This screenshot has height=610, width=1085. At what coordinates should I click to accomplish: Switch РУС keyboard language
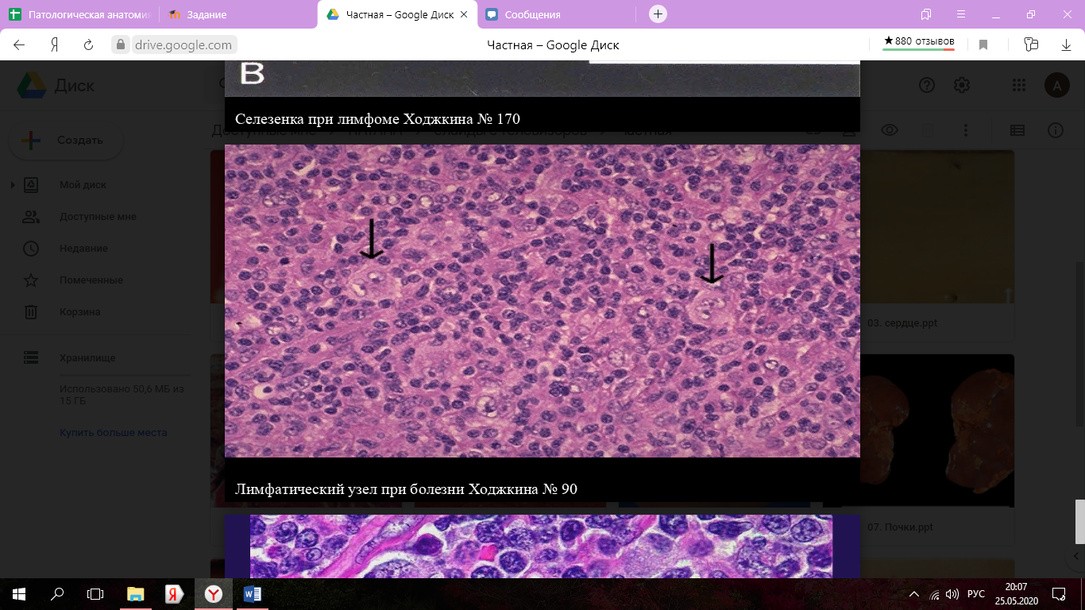coord(976,593)
